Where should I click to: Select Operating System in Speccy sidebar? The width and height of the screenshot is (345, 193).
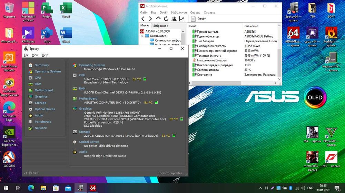(48, 71)
